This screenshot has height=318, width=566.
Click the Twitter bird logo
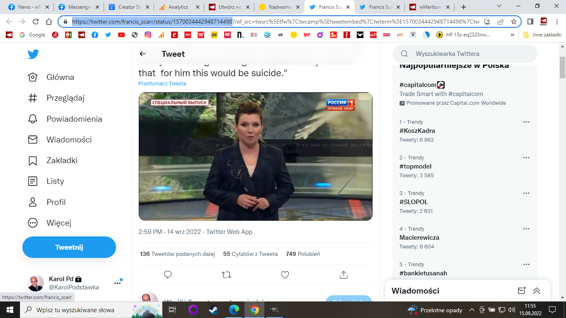coord(33,54)
